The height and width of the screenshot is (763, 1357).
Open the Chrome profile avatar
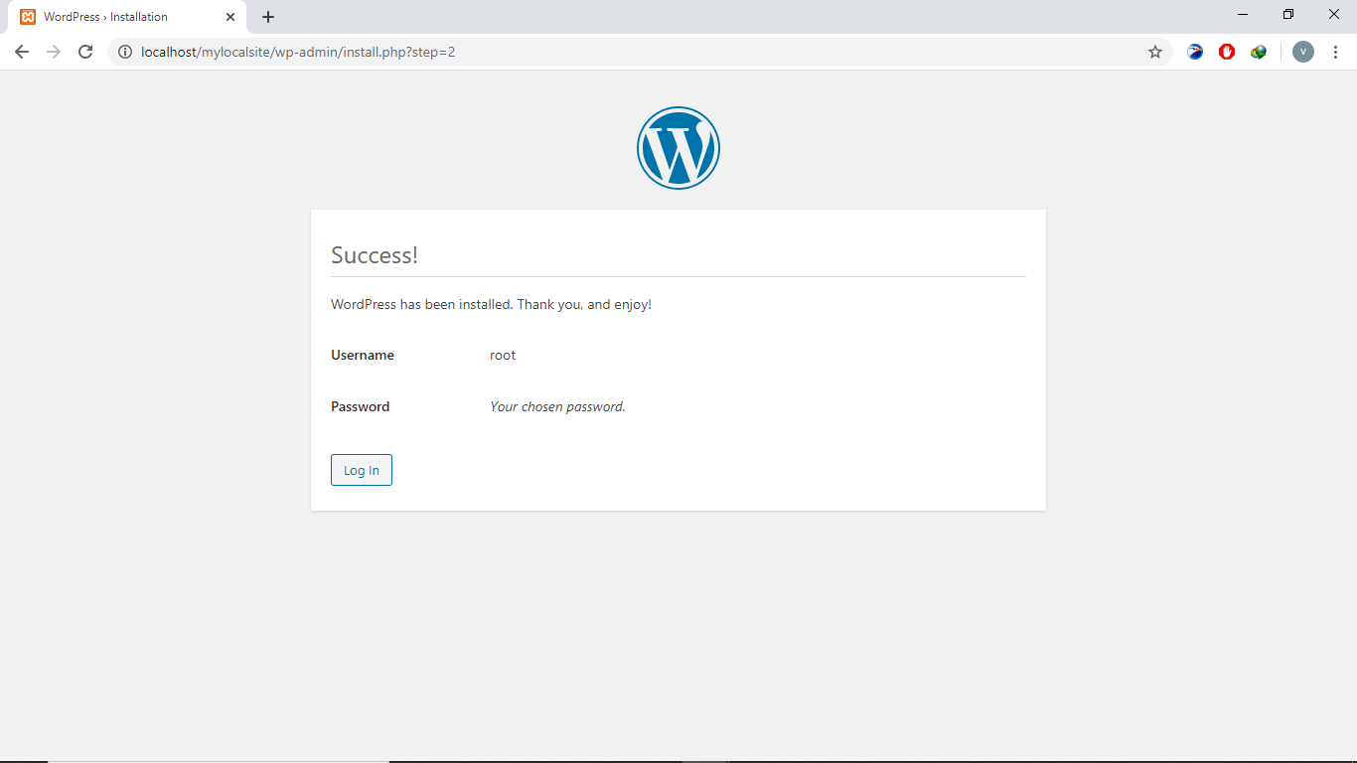1303,52
